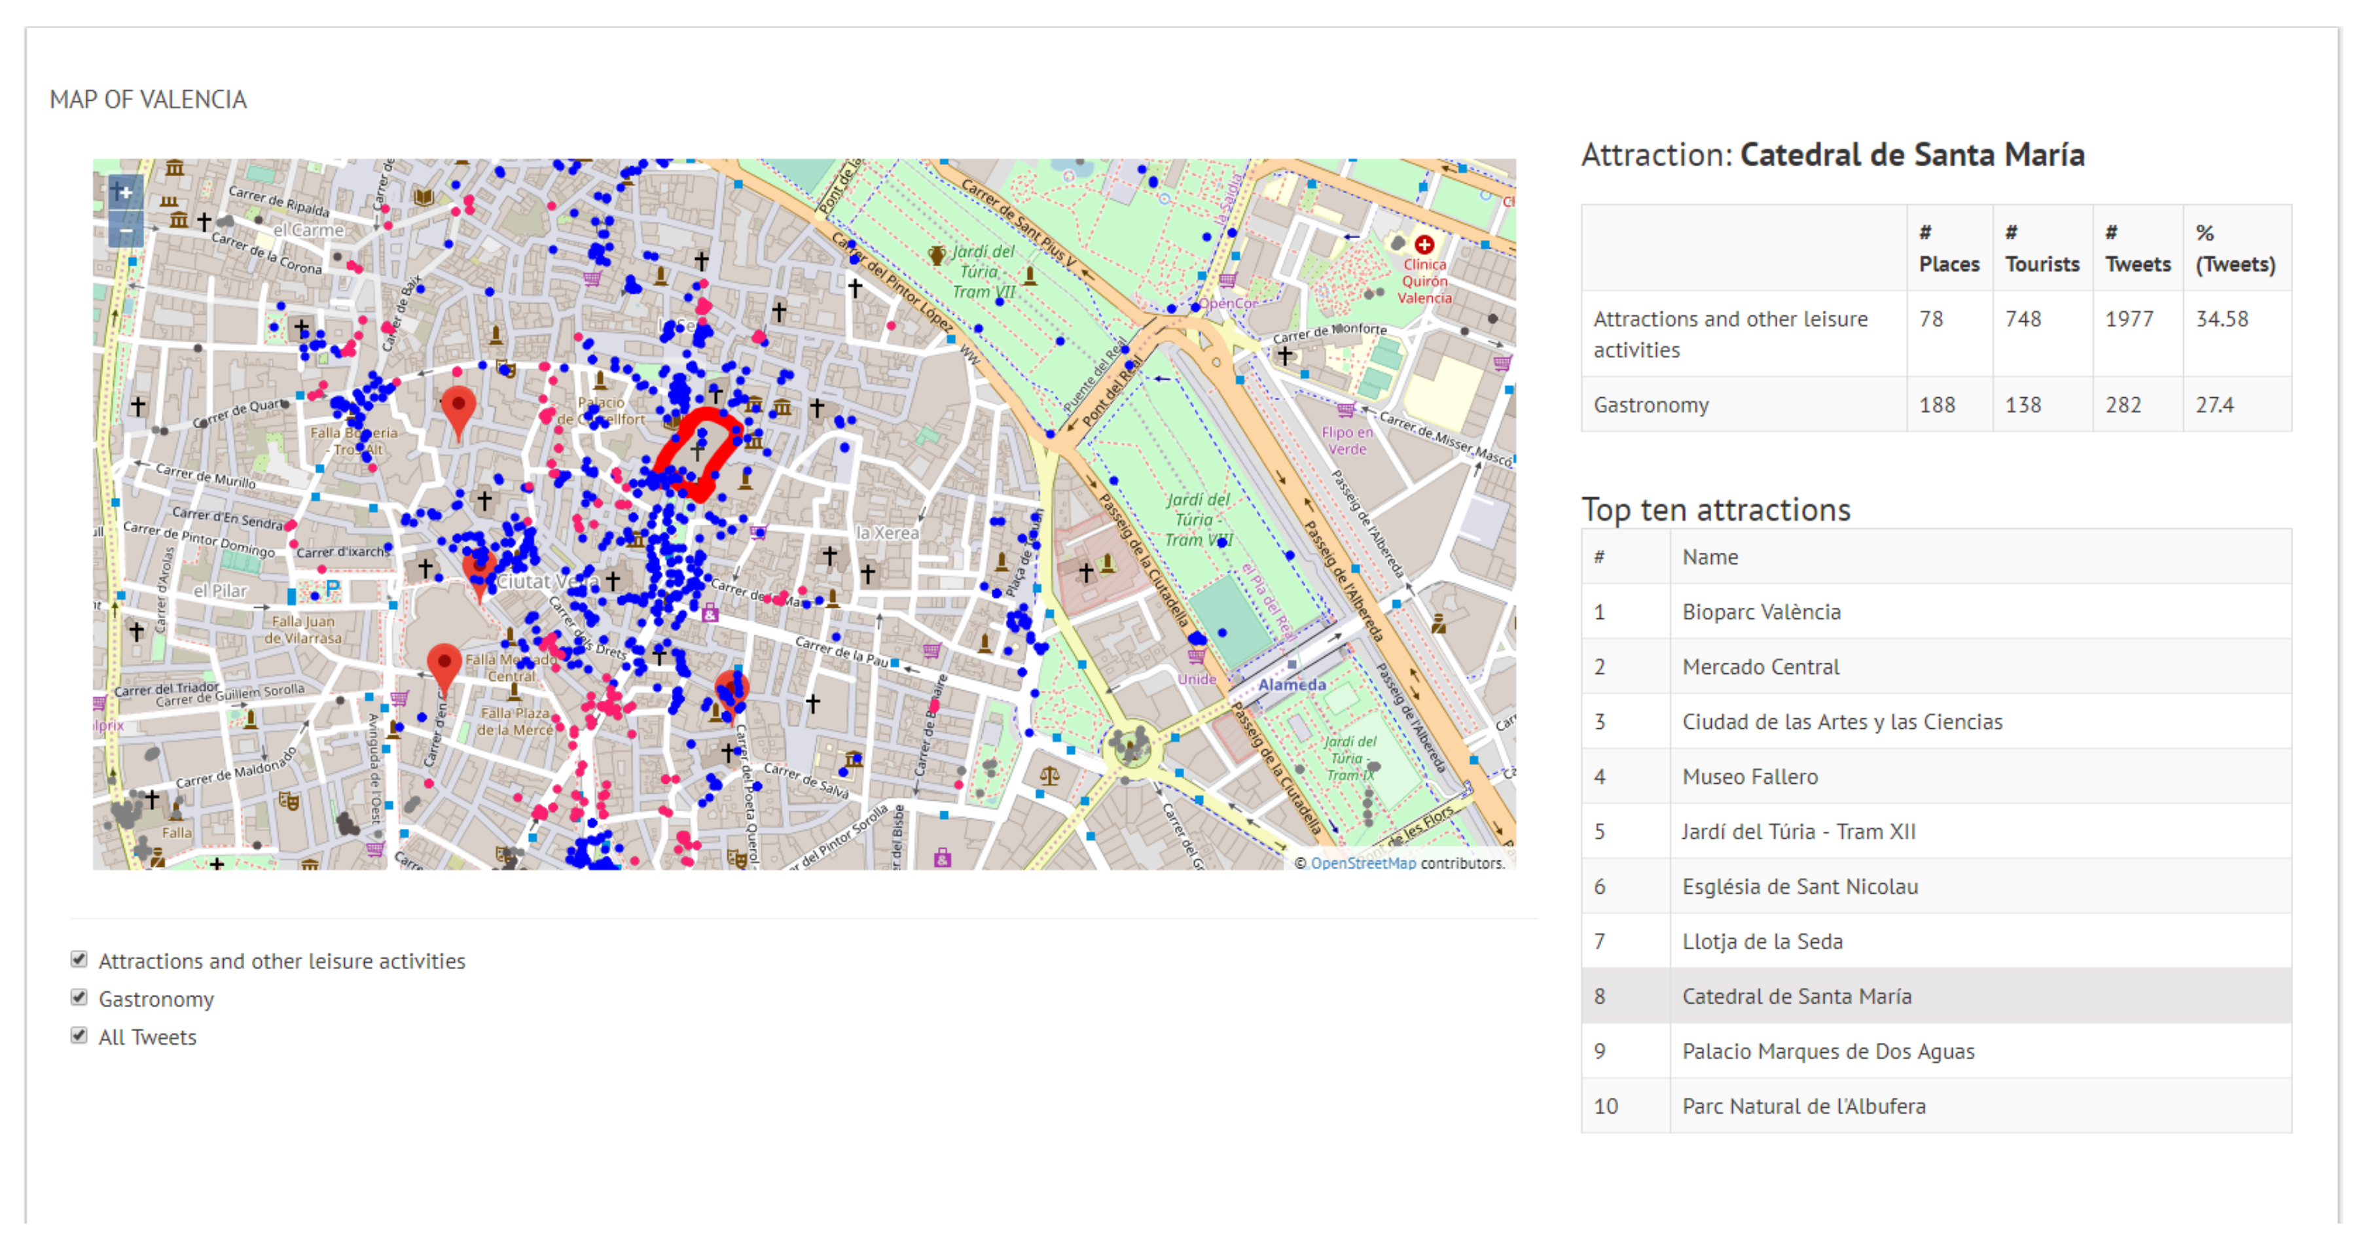Zoom in on the Valencia map
The width and height of the screenshot is (2367, 1251).
126,193
